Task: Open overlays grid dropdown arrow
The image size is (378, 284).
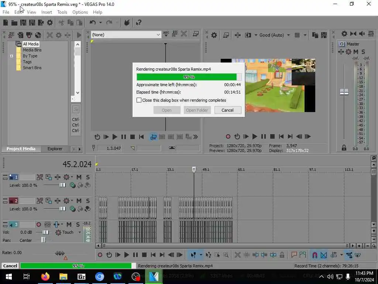Action: tap(305, 35)
